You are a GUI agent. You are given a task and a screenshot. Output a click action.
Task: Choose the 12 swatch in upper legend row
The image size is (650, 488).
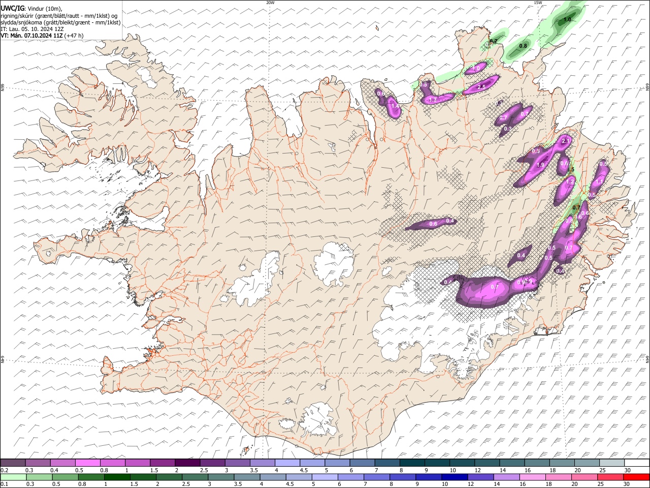[x=487, y=463]
